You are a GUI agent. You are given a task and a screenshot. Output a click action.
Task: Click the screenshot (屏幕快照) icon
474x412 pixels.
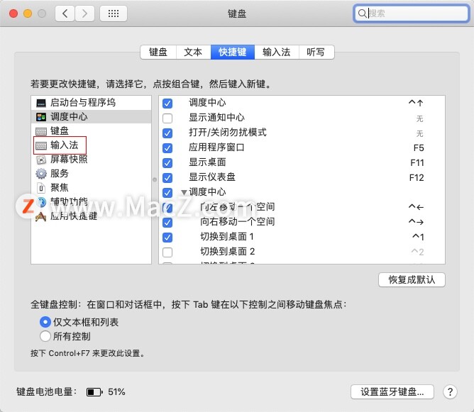point(41,160)
